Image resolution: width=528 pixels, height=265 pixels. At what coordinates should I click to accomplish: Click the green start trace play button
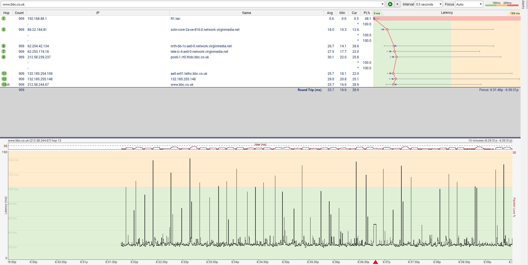click(x=390, y=4)
